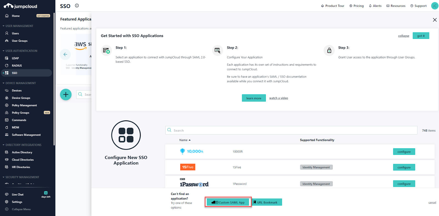
Task: Click the JumpCloud logo
Action: [x=20, y=6]
